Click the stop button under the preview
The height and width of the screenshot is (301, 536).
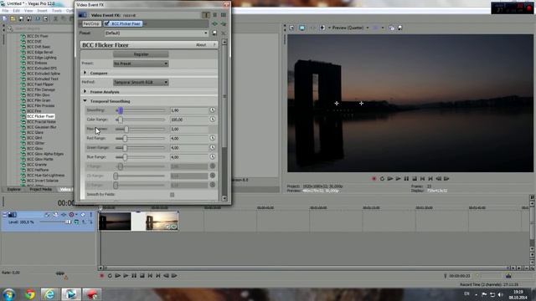pos(415,178)
